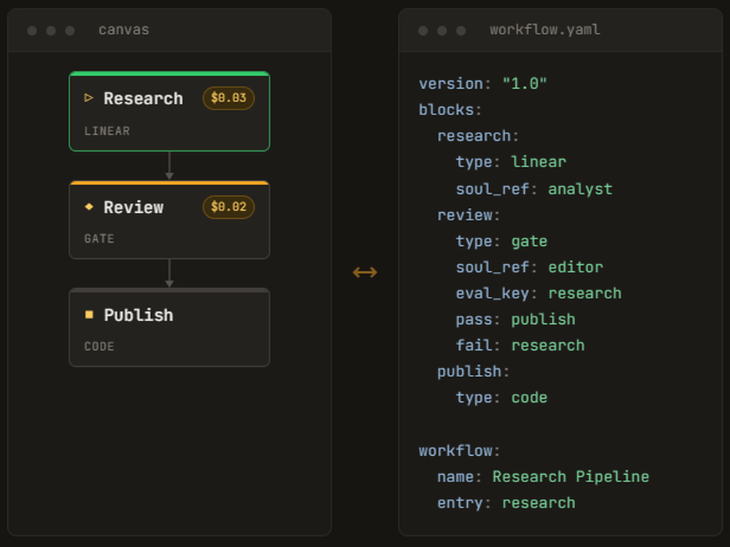730x547 pixels.
Task: Click the publish: block key in YAML
Action: coord(473,371)
